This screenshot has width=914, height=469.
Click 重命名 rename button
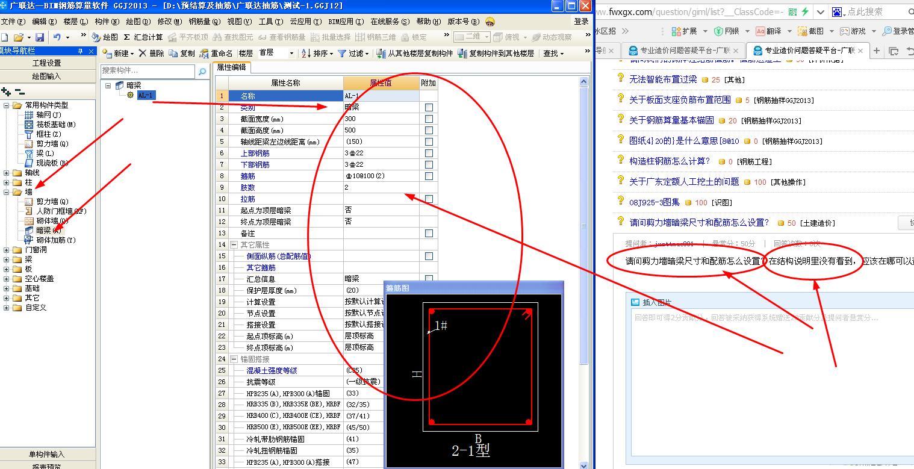click(x=216, y=53)
